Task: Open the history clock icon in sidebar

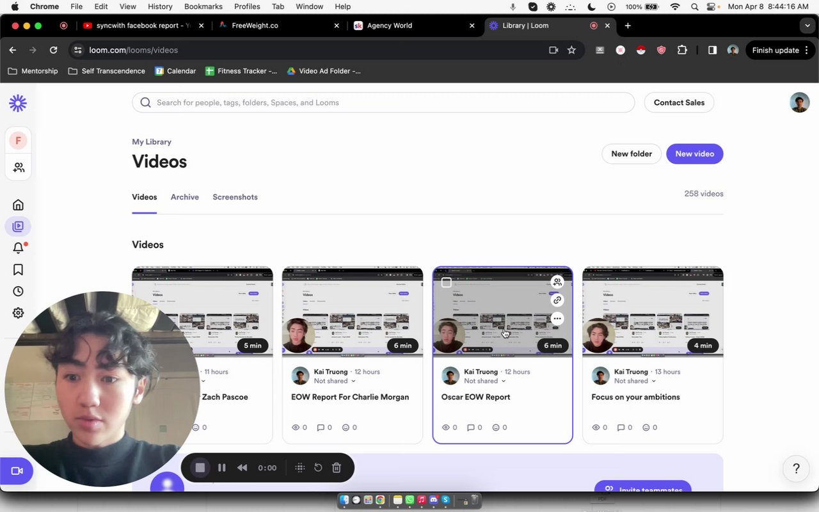Action: 18,291
